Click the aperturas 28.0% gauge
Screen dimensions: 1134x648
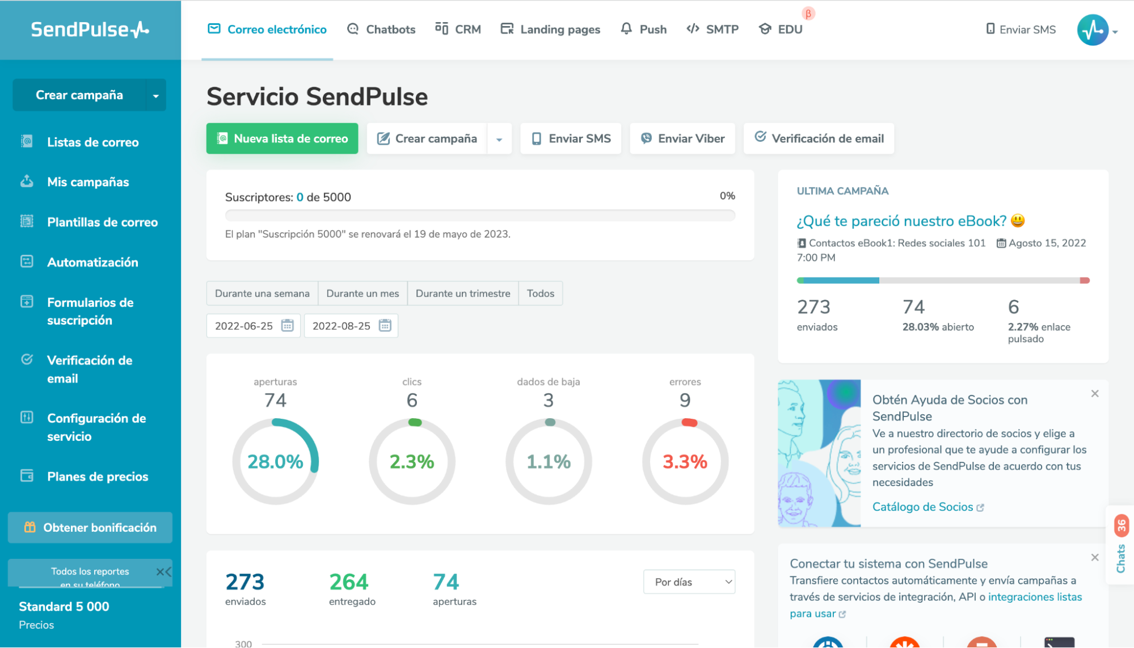click(x=276, y=461)
